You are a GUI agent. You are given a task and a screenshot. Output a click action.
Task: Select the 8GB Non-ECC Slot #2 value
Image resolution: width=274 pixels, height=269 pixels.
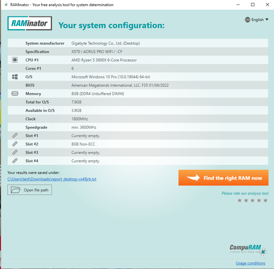83,144
